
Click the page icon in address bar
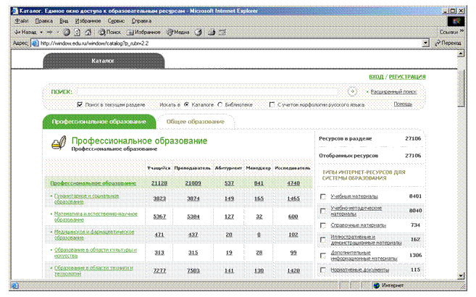point(36,43)
